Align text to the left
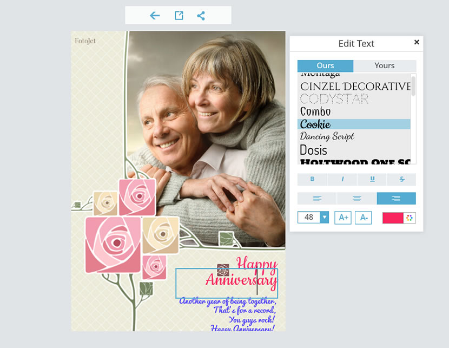Viewport: 449px width, 348px height. point(317,198)
